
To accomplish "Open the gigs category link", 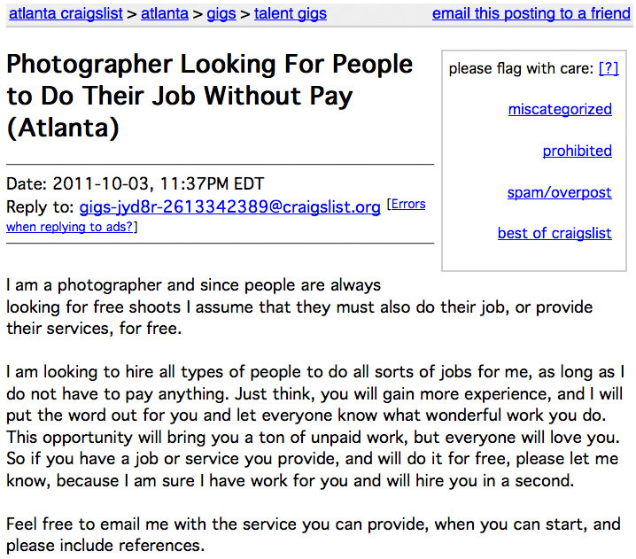I will pyautogui.click(x=221, y=13).
